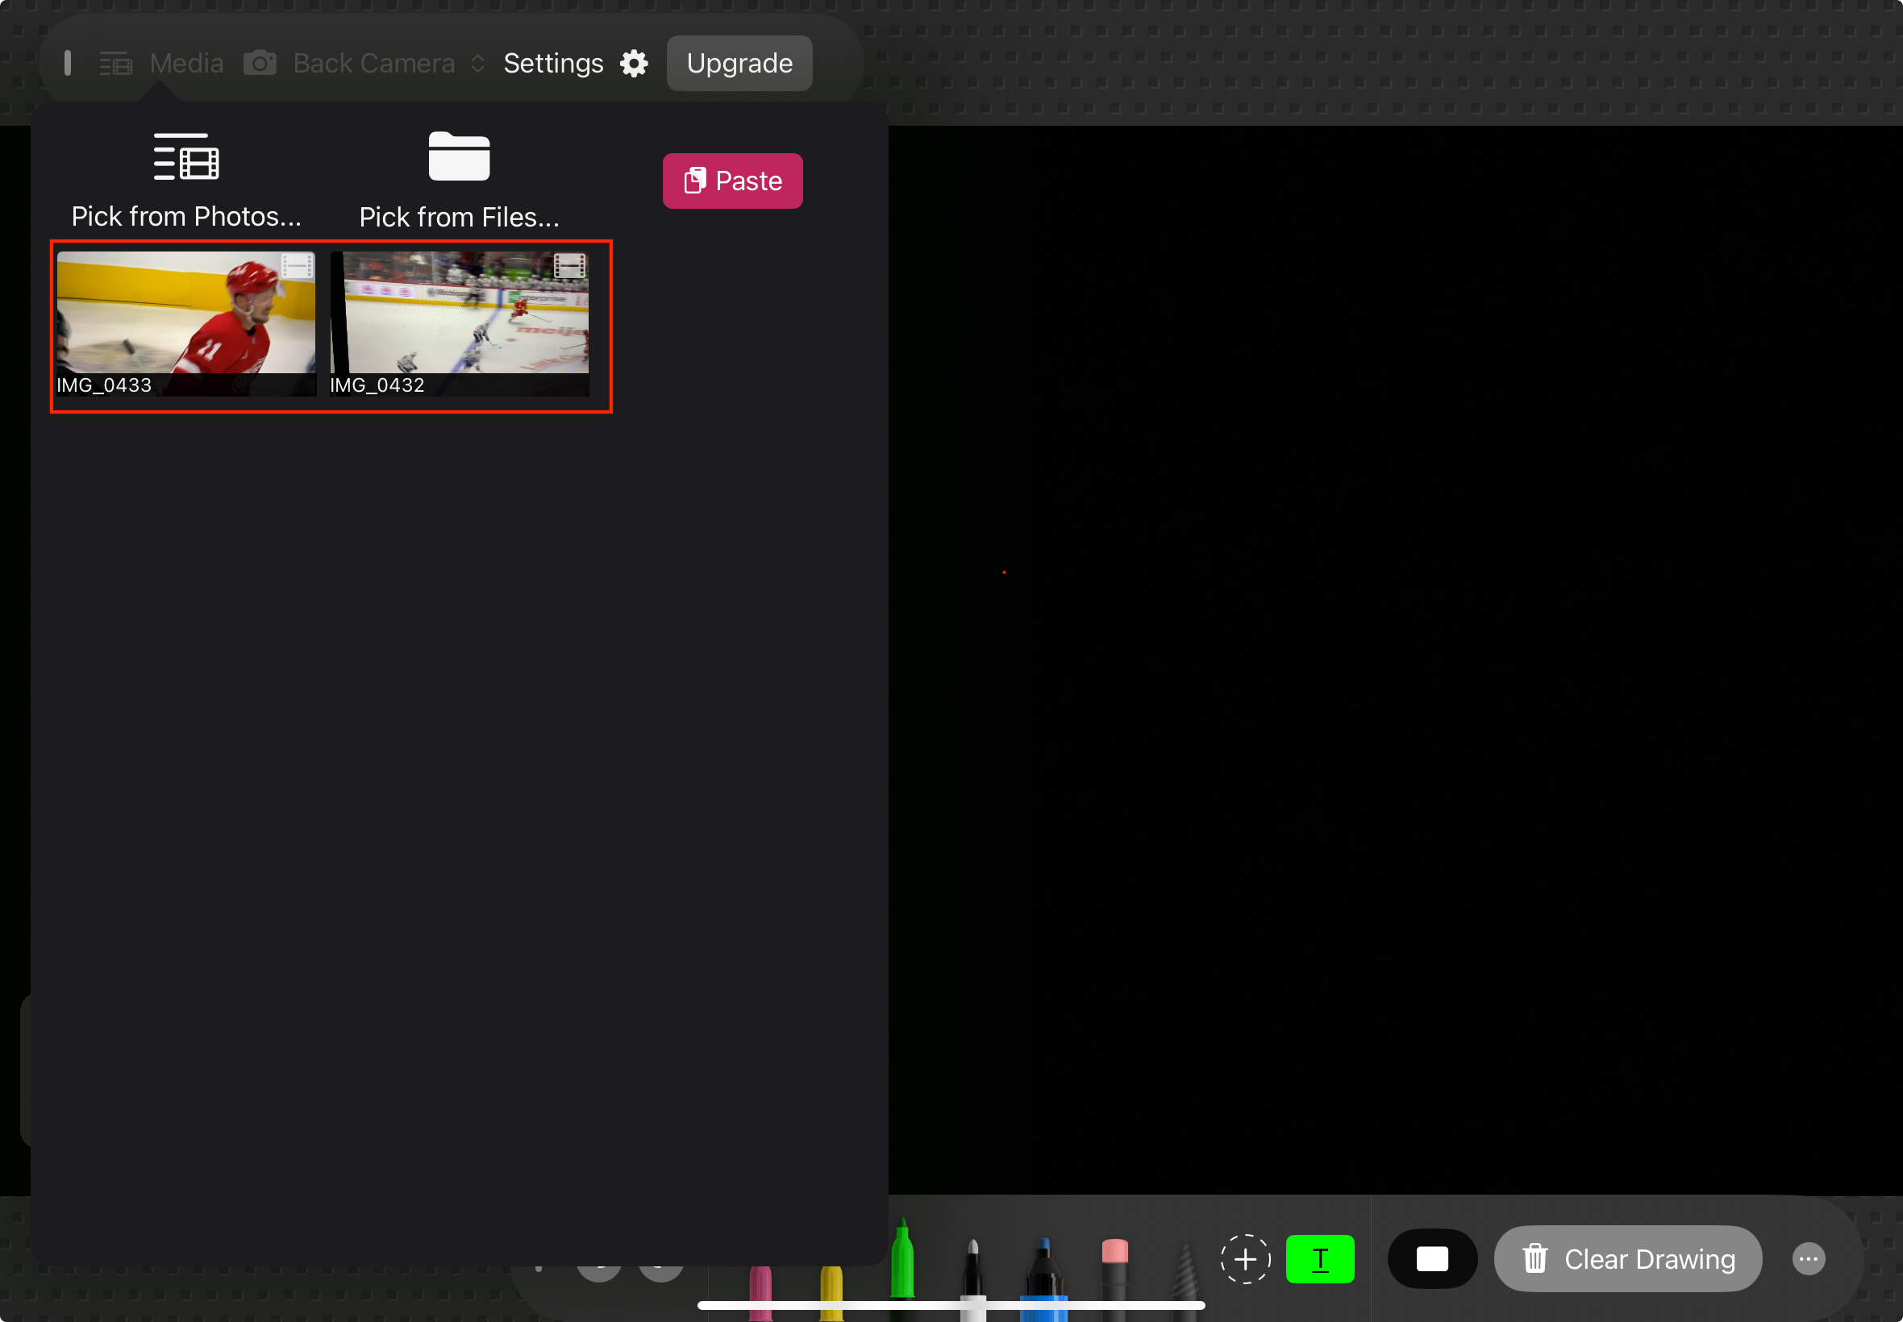Select the dark pencil tool

coord(1185,1280)
